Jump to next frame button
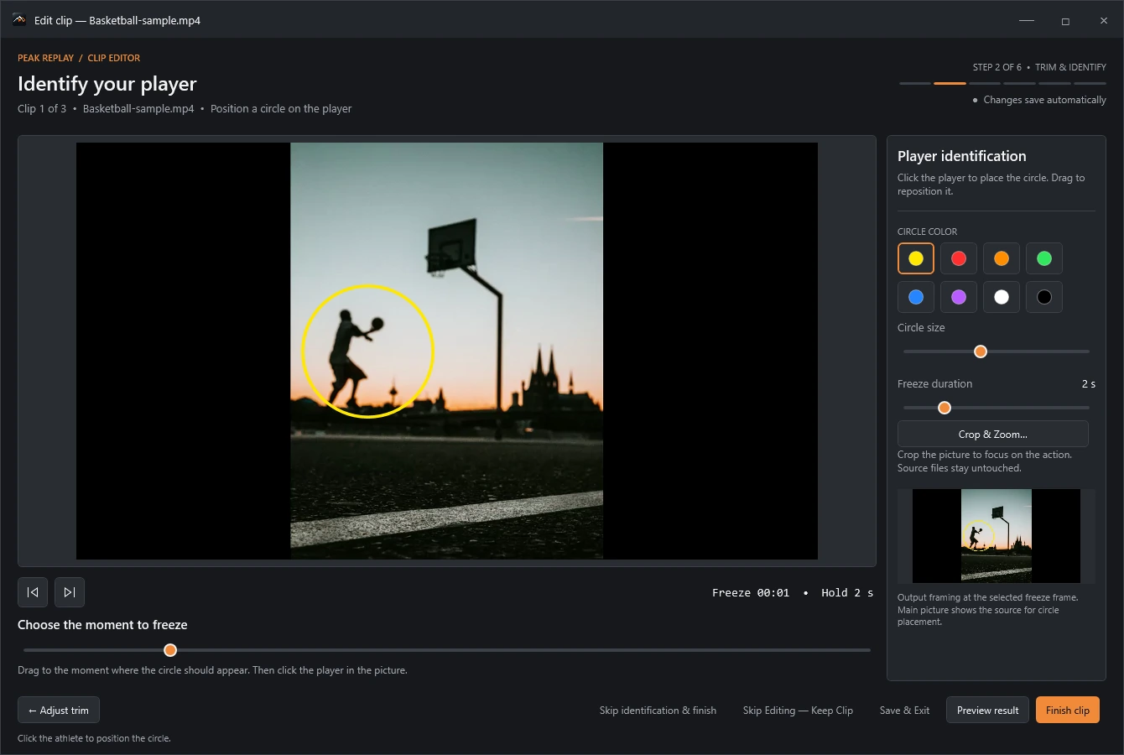 pos(70,592)
